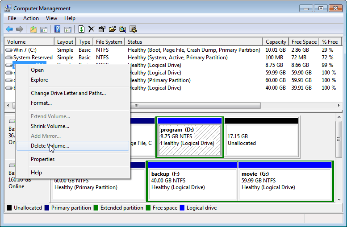Choose Delete Volume... from context menu

click(x=73, y=146)
